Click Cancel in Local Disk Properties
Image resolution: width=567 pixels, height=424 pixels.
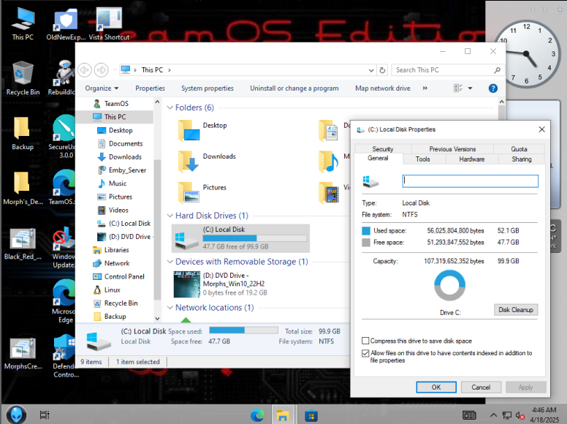click(x=481, y=387)
